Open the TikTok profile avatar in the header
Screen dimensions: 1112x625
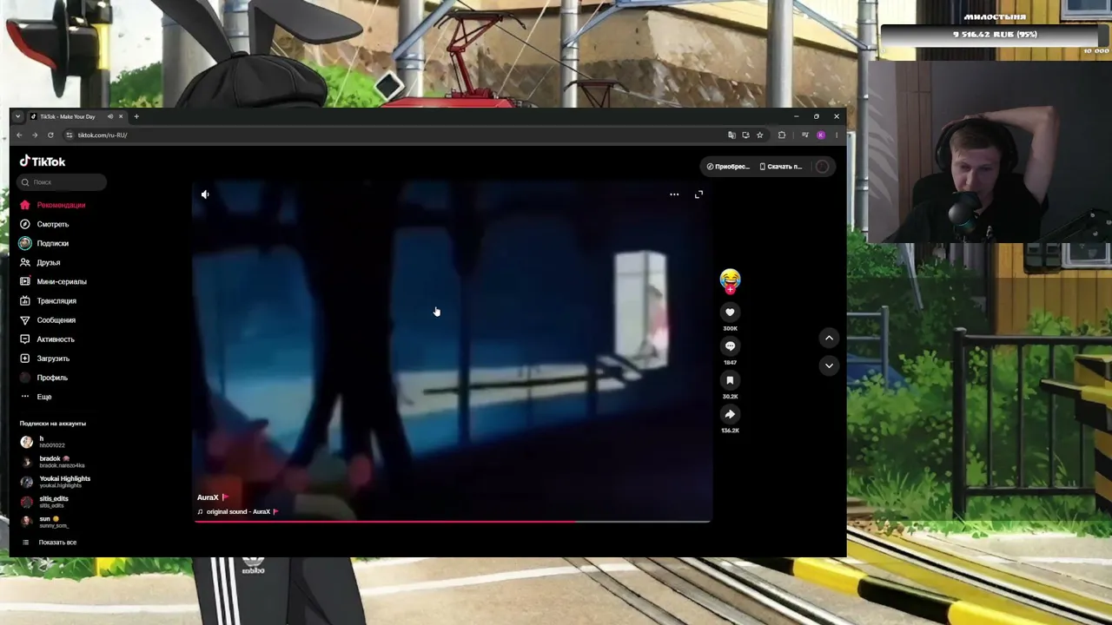822,167
